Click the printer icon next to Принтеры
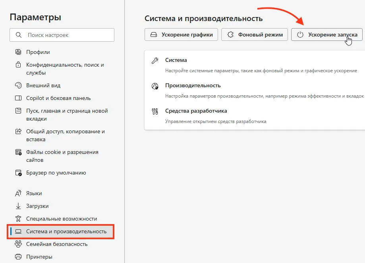The width and height of the screenshot is (365, 263). click(18, 257)
